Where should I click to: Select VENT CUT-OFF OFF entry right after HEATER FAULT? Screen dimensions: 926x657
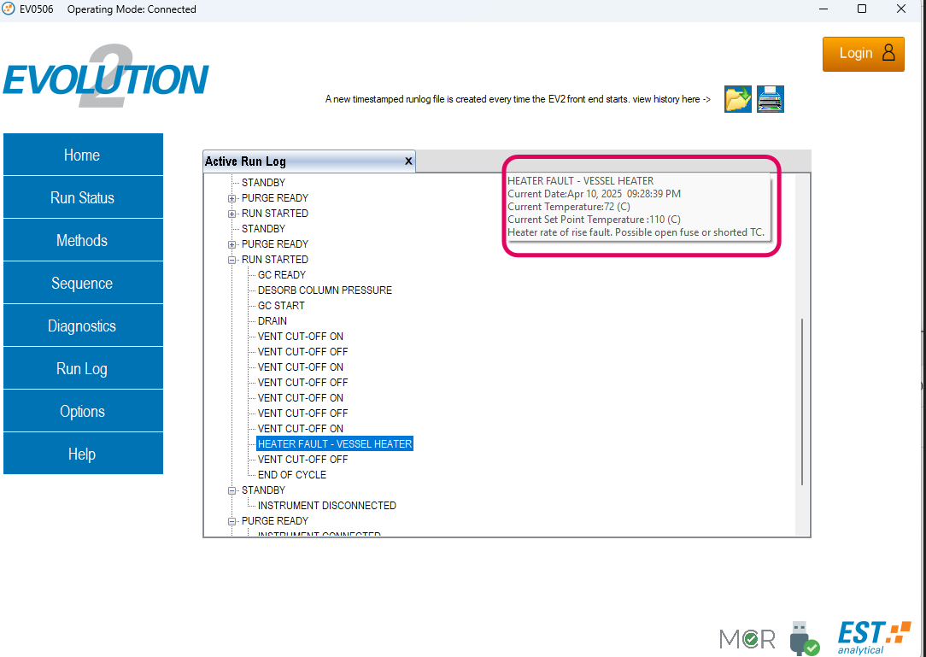[303, 459]
